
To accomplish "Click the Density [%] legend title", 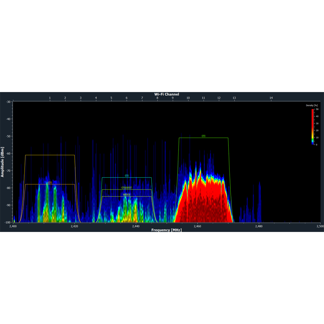I will [x=312, y=106].
